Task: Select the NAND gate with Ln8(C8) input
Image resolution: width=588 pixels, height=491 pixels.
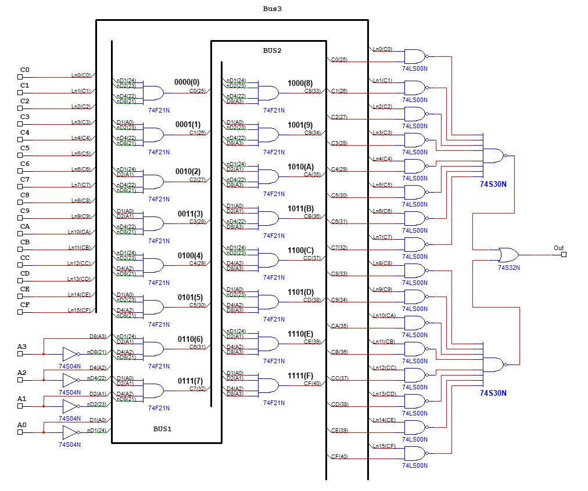Action: coord(415,270)
